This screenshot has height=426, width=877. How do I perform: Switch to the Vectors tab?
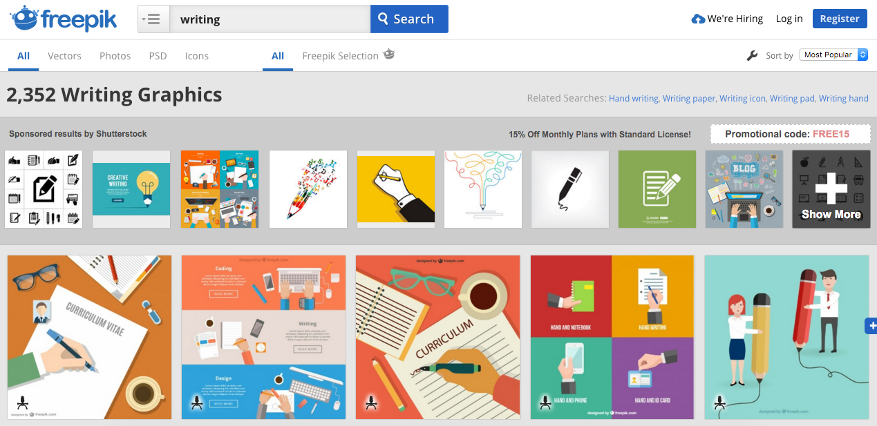[x=64, y=56]
